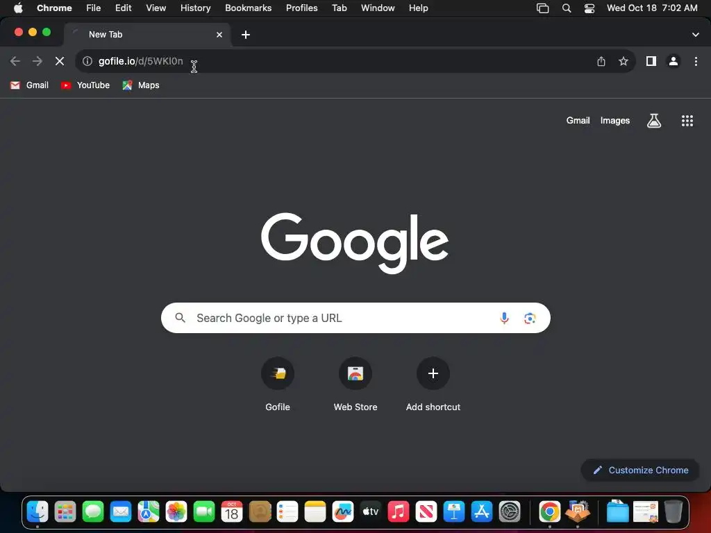Open Chrome profile avatar

pos(674,61)
